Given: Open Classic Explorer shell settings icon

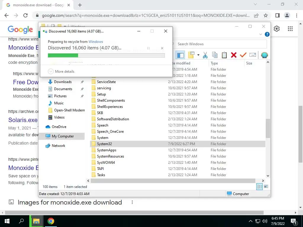Looking at the screenshot, I should click(x=264, y=55).
